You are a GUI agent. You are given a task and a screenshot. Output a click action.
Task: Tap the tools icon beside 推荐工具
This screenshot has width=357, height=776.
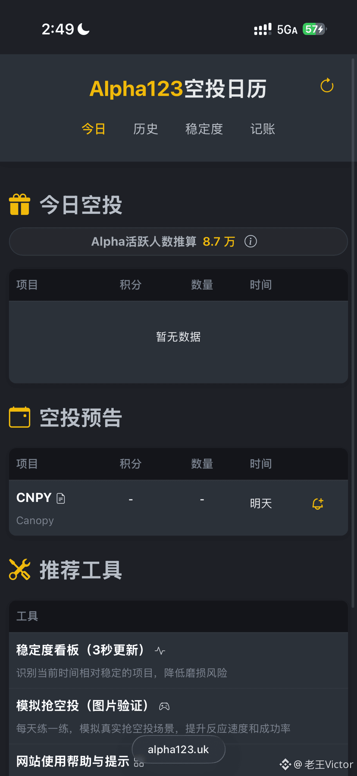[19, 570]
